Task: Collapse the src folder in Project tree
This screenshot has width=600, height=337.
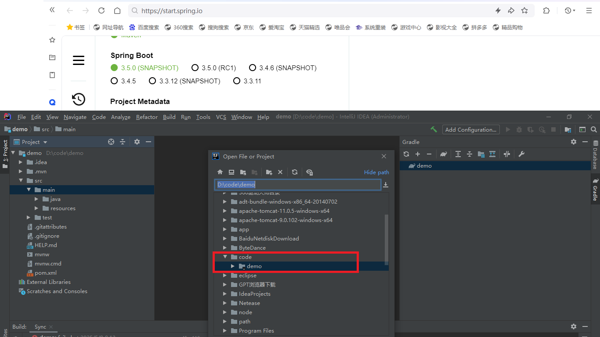Action: pyautogui.click(x=21, y=181)
